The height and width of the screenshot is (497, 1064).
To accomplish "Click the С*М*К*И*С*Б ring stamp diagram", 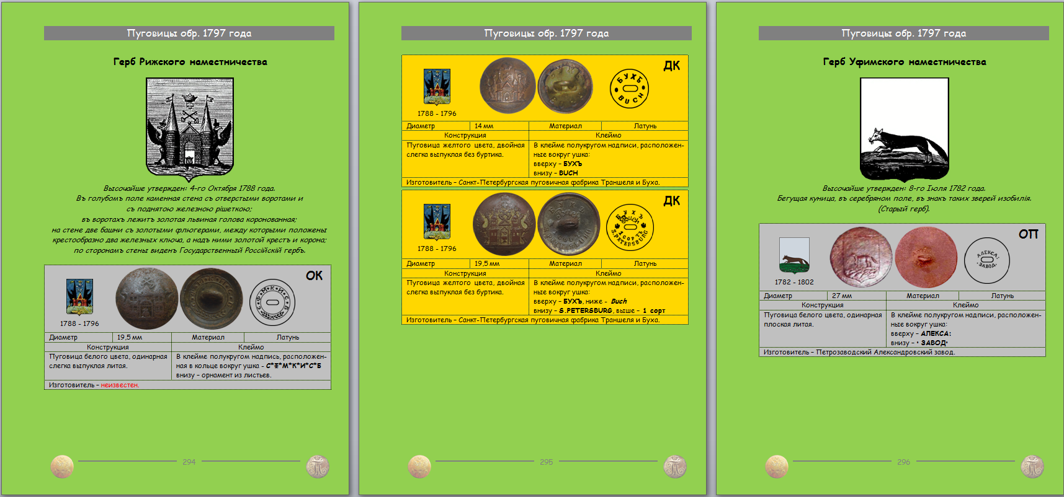I will pyautogui.click(x=272, y=302).
